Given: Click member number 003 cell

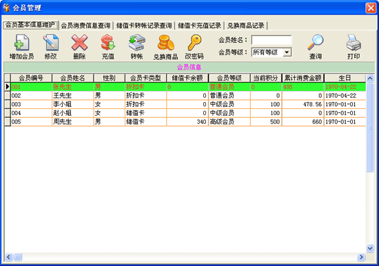Looking at the screenshot, I should click(x=31, y=104).
